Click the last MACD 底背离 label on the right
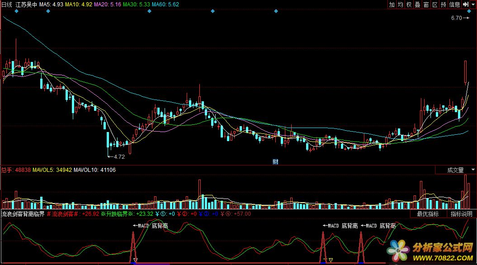477x265 pixels. coord(378,226)
